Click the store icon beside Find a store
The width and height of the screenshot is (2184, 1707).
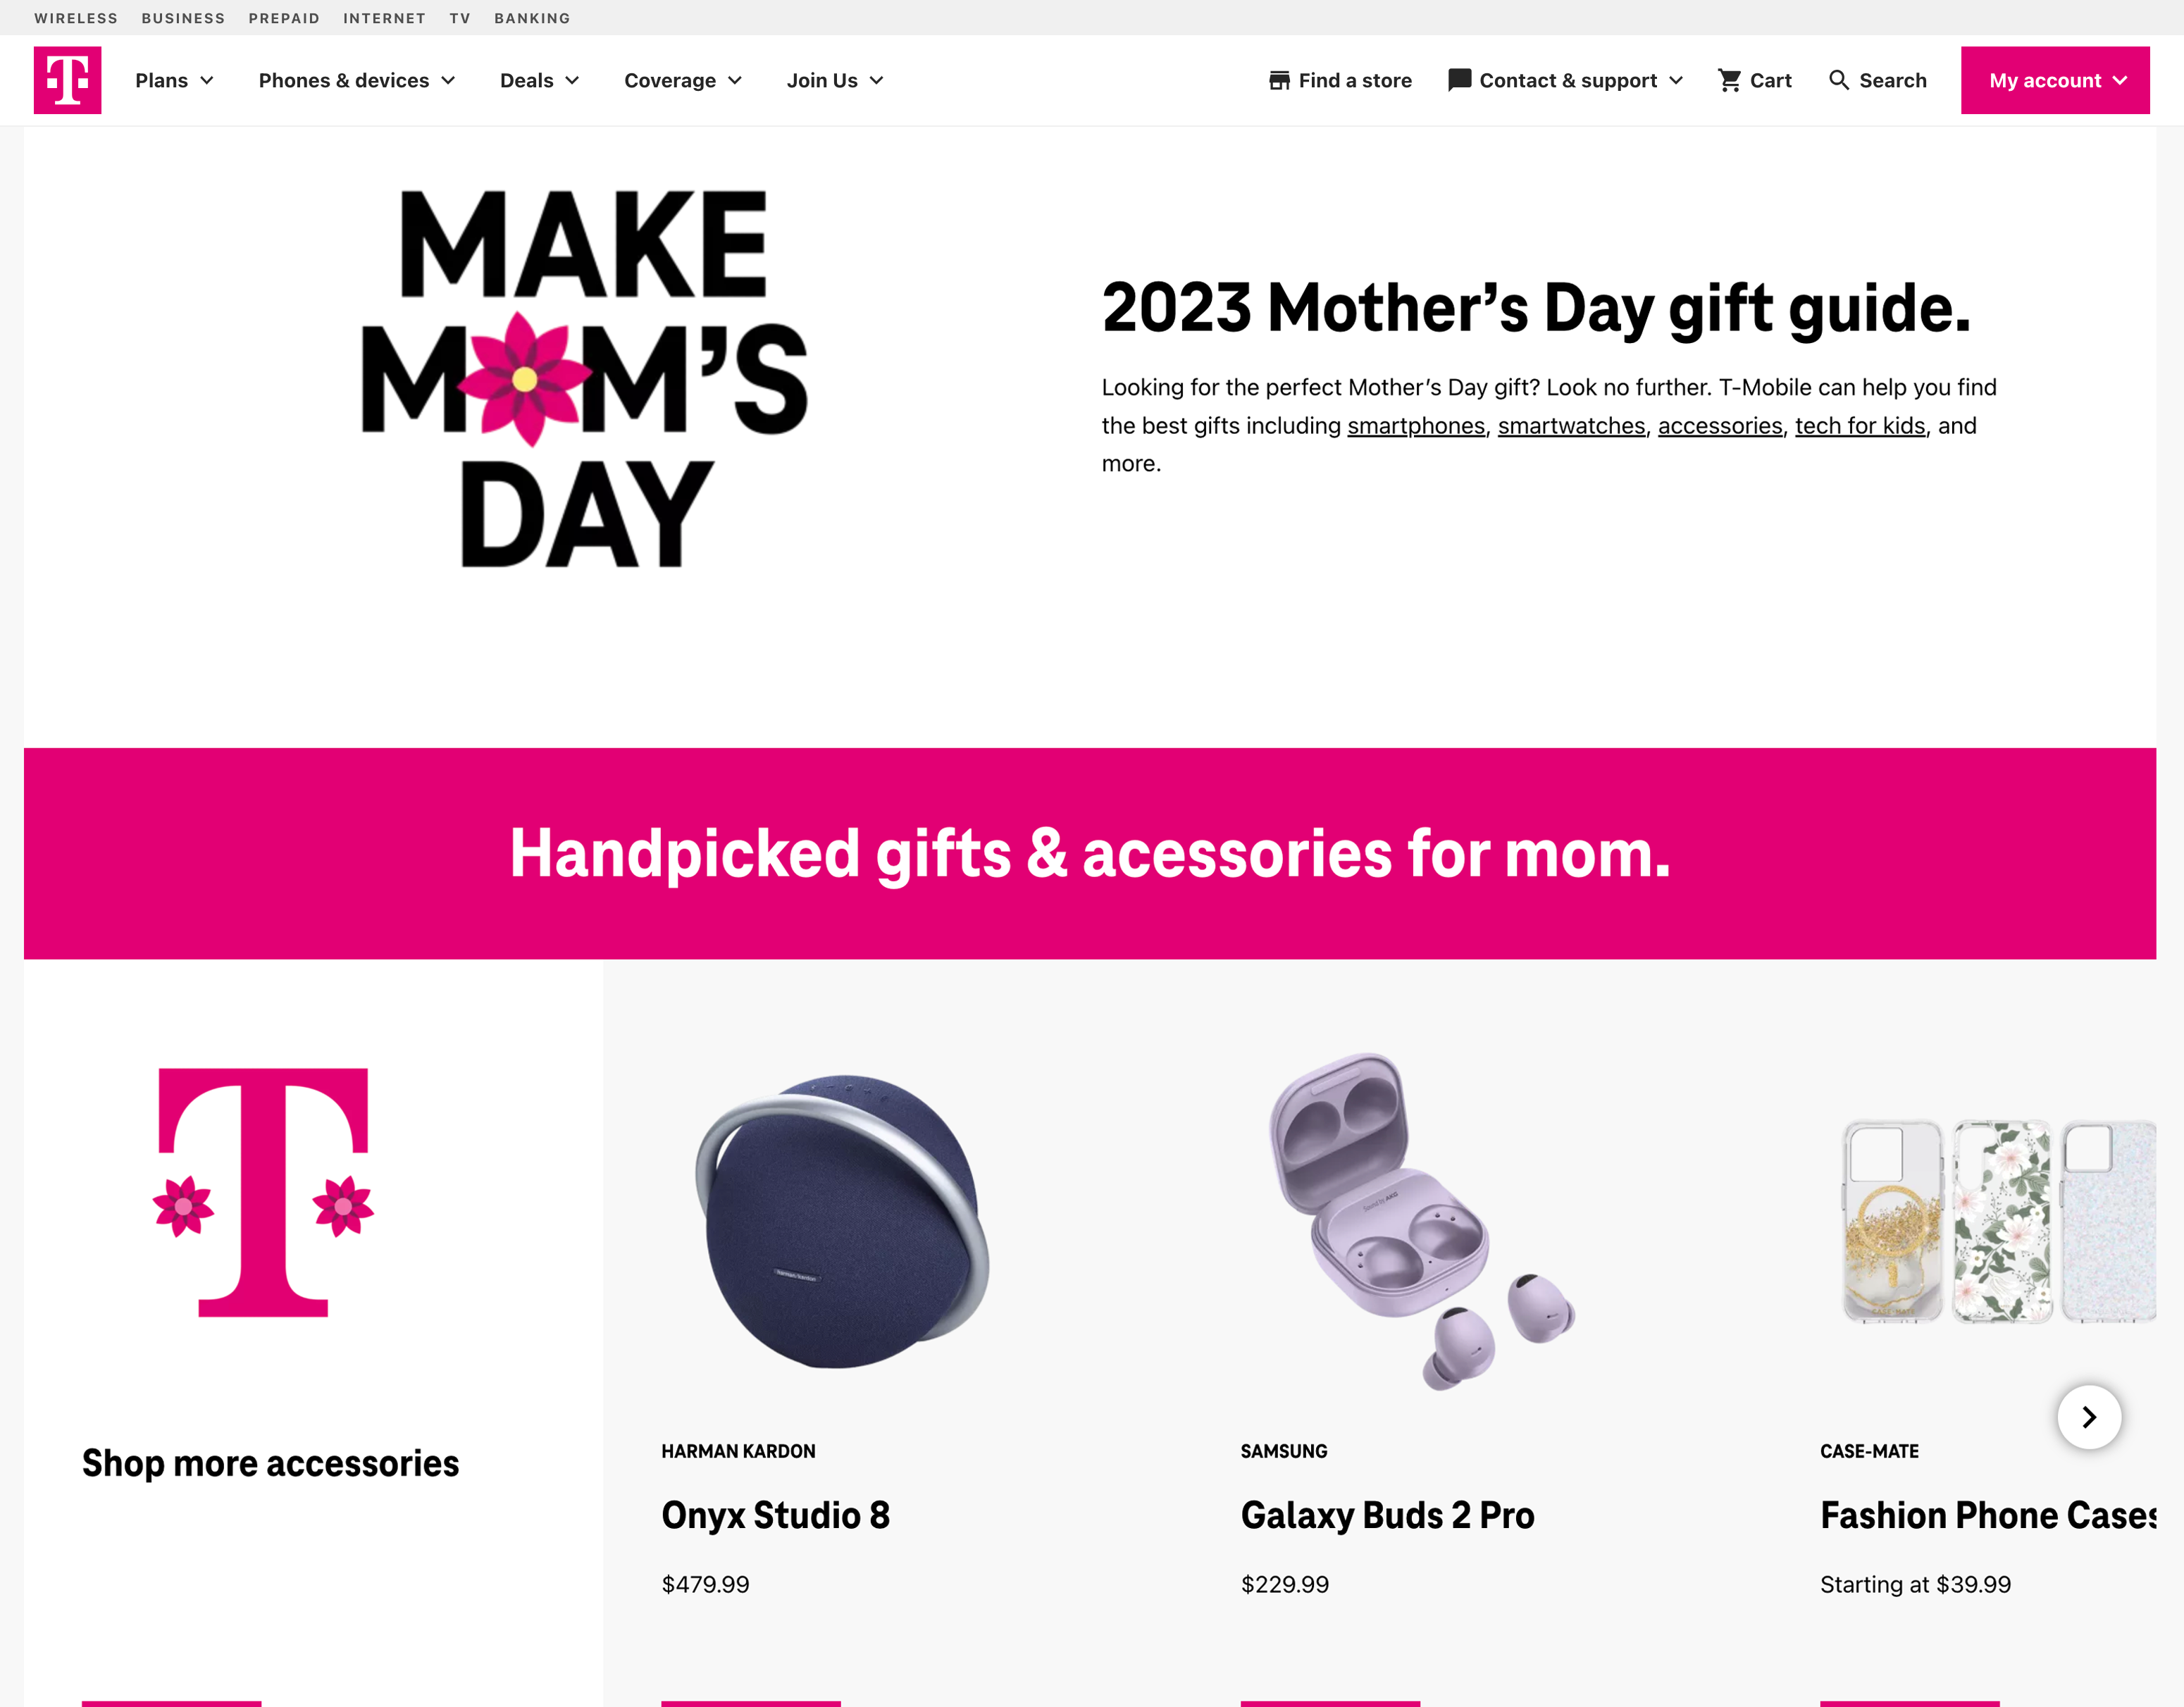point(1279,80)
